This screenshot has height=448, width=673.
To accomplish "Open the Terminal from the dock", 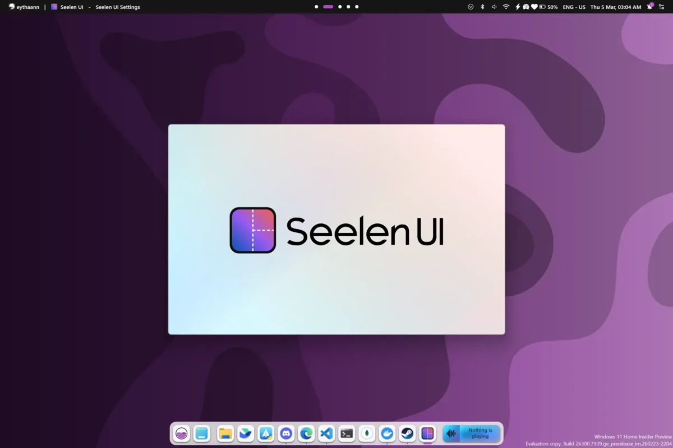I will 347,433.
